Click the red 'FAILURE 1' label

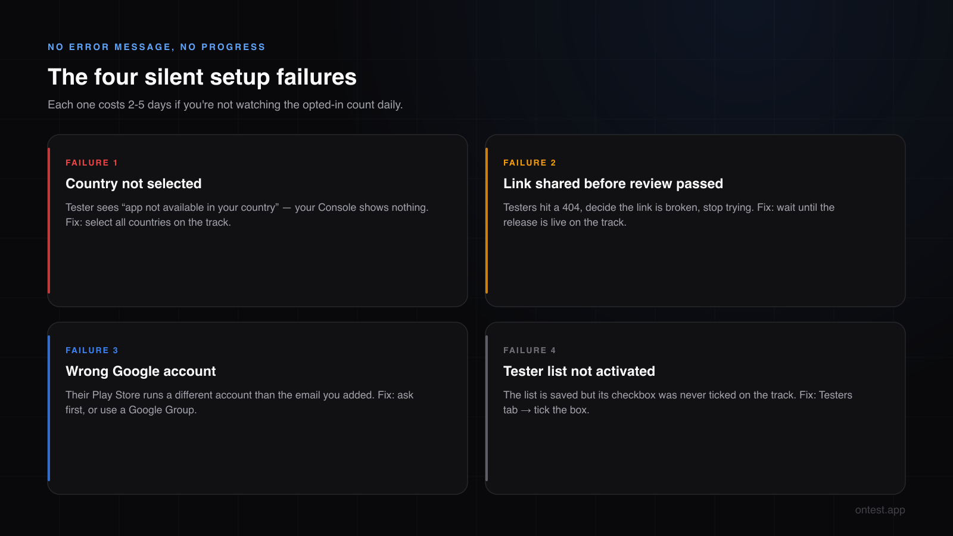tap(92, 163)
